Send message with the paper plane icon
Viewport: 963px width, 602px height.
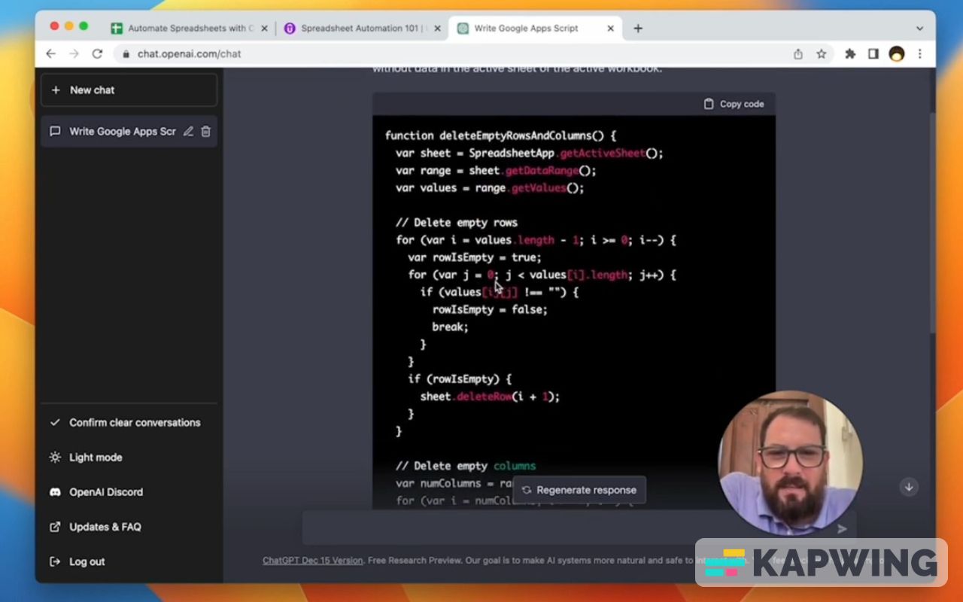tap(842, 529)
